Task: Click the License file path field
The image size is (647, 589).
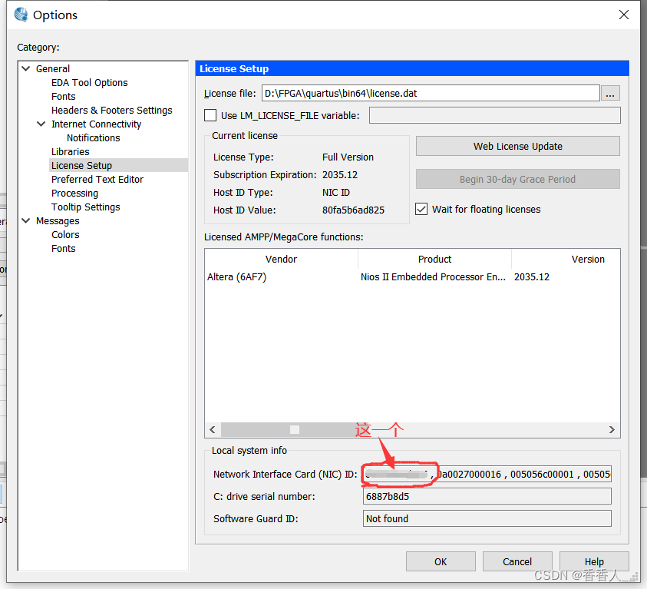Action: [x=431, y=93]
